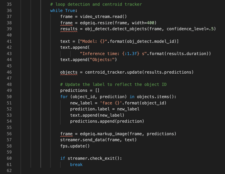Click 'streamer.check_exit()' condition
This screenshot has height=174, width=225.
tap(94, 158)
